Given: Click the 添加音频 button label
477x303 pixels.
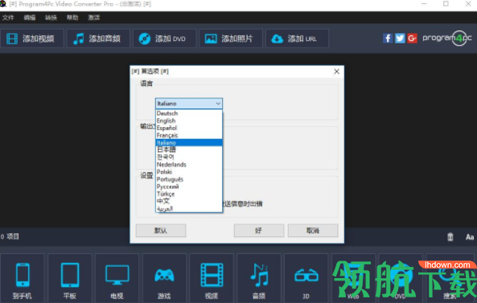Looking at the screenshot, I should (x=105, y=39).
